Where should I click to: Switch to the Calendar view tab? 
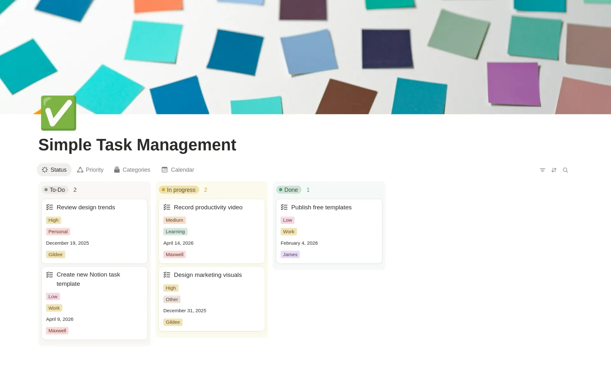(x=178, y=170)
